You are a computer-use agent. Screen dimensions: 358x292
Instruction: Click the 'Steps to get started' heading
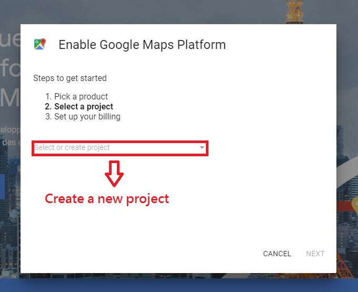[x=70, y=78]
